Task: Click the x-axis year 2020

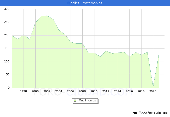Action: [x=153, y=91]
